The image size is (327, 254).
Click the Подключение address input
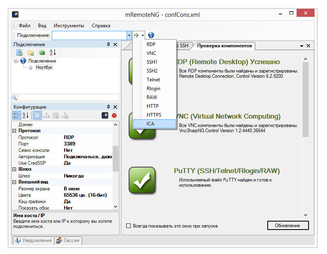89,35
